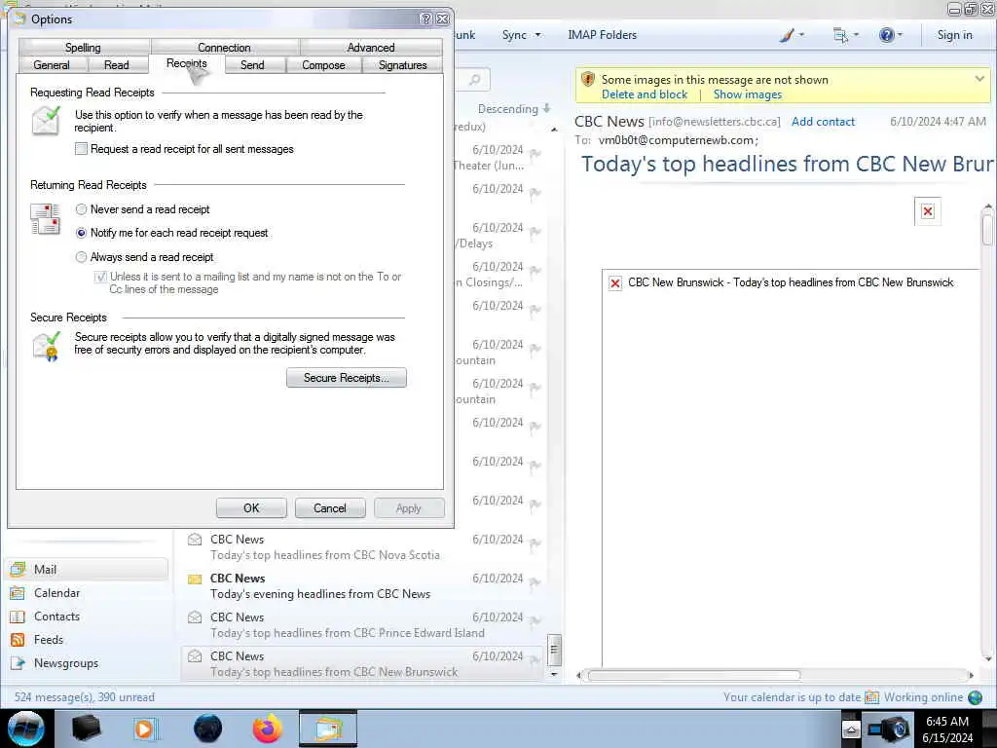This screenshot has height=748, width=997.
Task: Confirm options with the OK button
Action: tap(251, 508)
